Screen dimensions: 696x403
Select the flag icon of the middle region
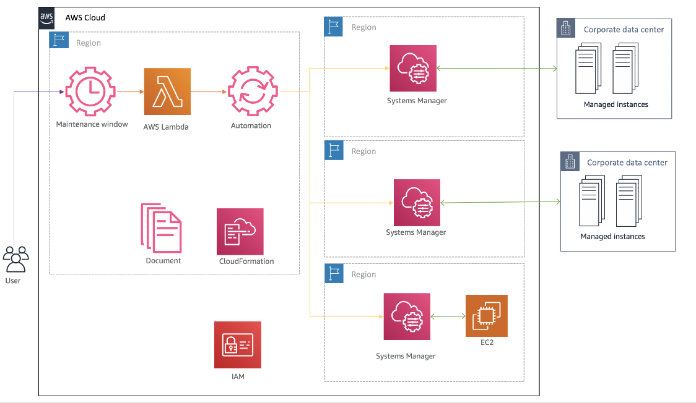pos(334,150)
